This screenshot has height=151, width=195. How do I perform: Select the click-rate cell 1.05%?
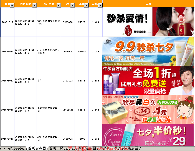pos(95,52)
